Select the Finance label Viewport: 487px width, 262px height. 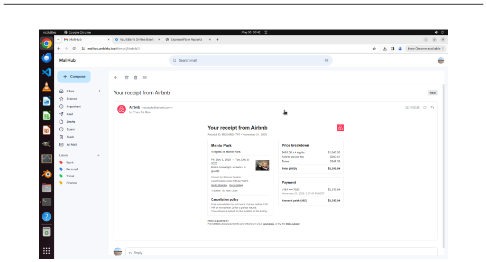pyautogui.click(x=71, y=183)
